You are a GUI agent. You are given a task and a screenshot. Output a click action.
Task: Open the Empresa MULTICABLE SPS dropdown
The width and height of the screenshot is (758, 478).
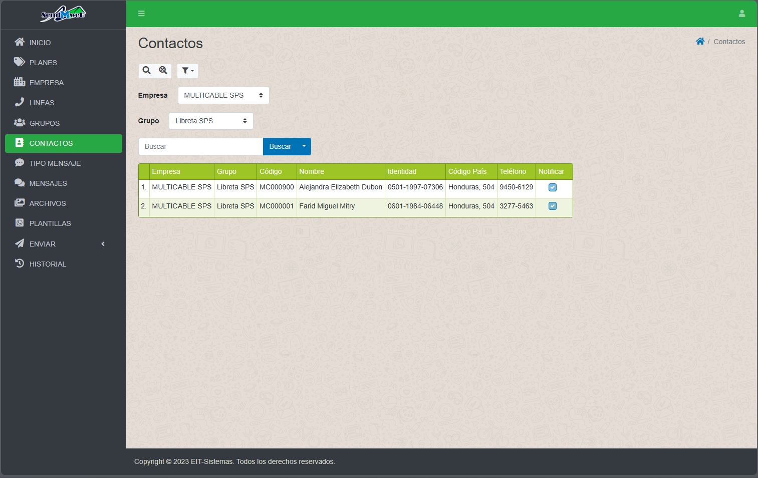(223, 95)
